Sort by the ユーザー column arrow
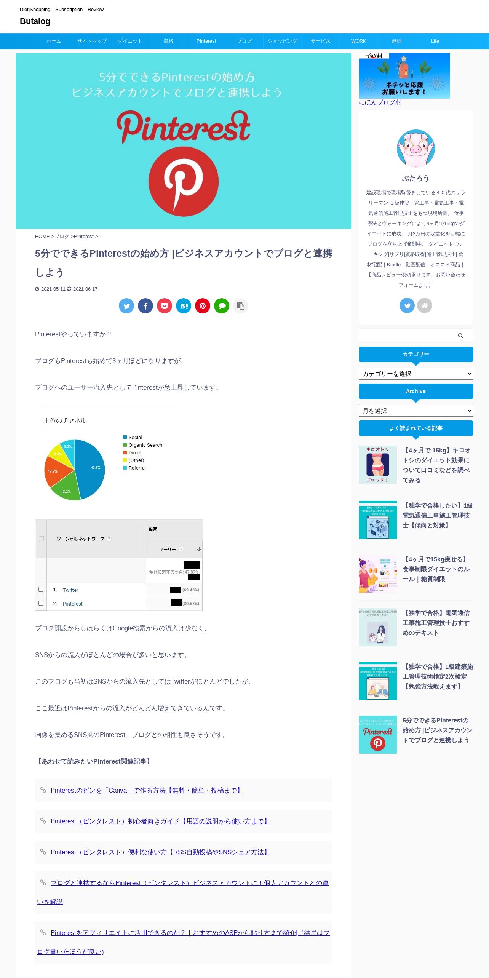This screenshot has height=978, width=489. (x=199, y=549)
